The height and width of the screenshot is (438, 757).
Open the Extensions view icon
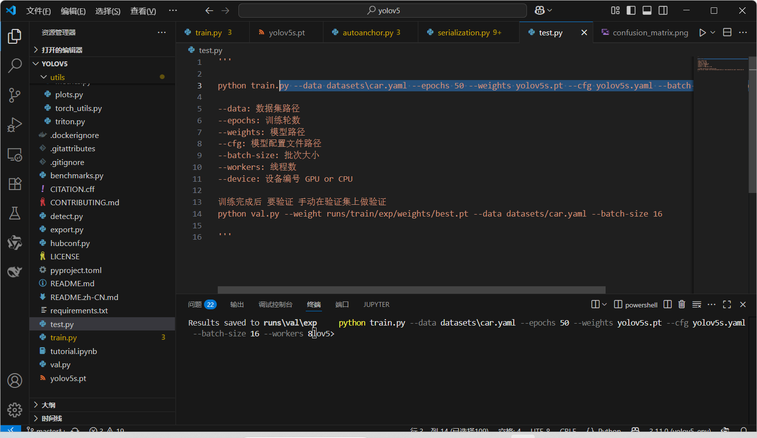click(15, 184)
